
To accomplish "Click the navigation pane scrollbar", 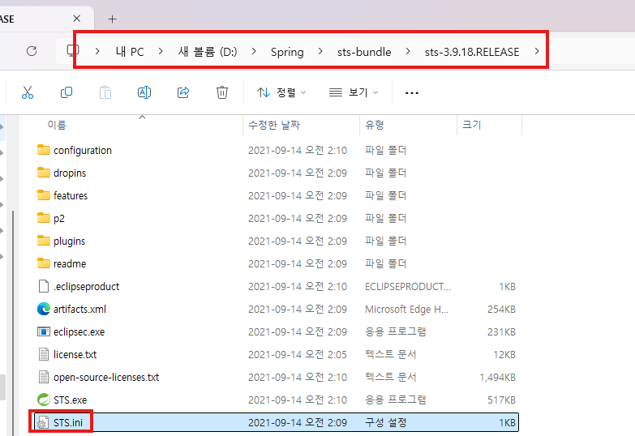I will pyautogui.click(x=13, y=323).
